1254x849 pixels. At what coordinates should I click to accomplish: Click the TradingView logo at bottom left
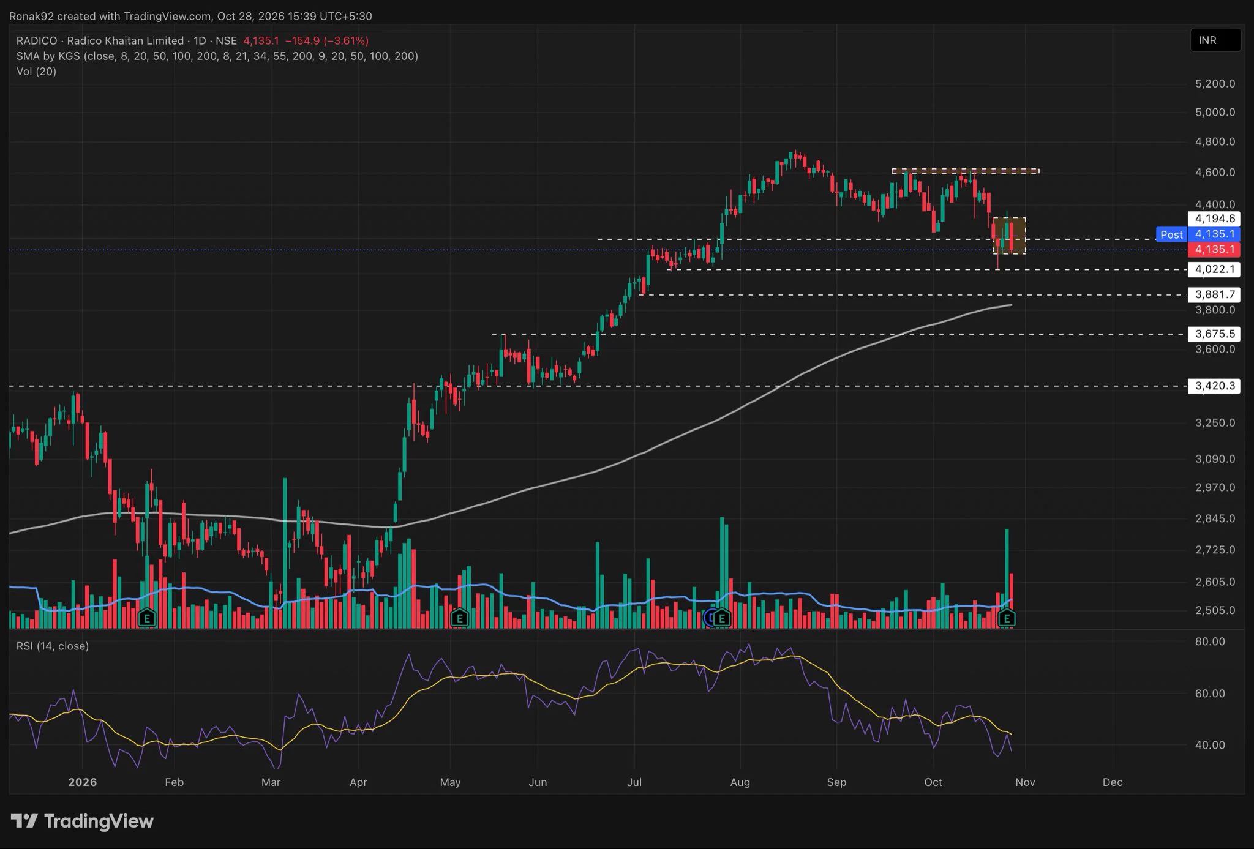[82, 821]
